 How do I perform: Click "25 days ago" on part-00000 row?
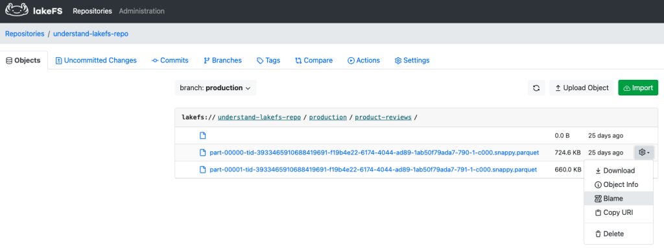point(606,153)
